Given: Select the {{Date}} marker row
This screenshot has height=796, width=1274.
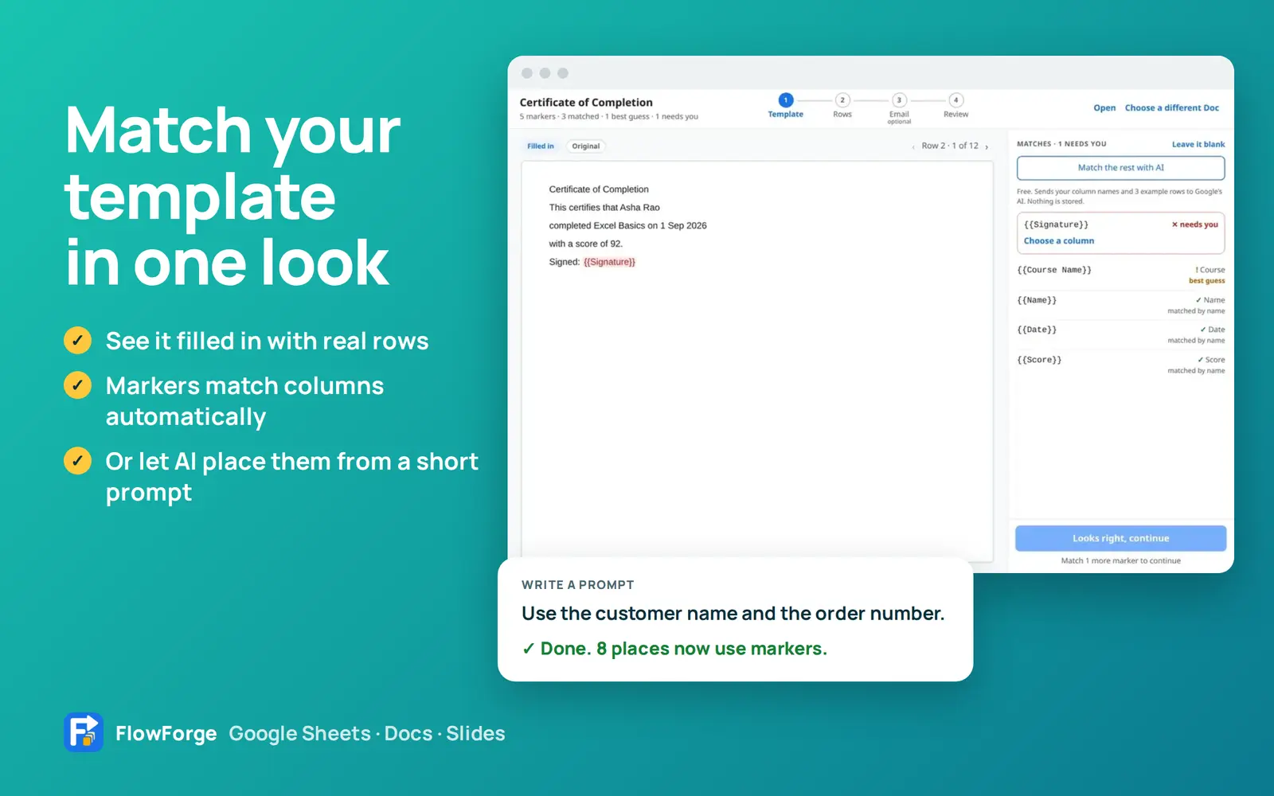Looking at the screenshot, I should pos(1120,334).
